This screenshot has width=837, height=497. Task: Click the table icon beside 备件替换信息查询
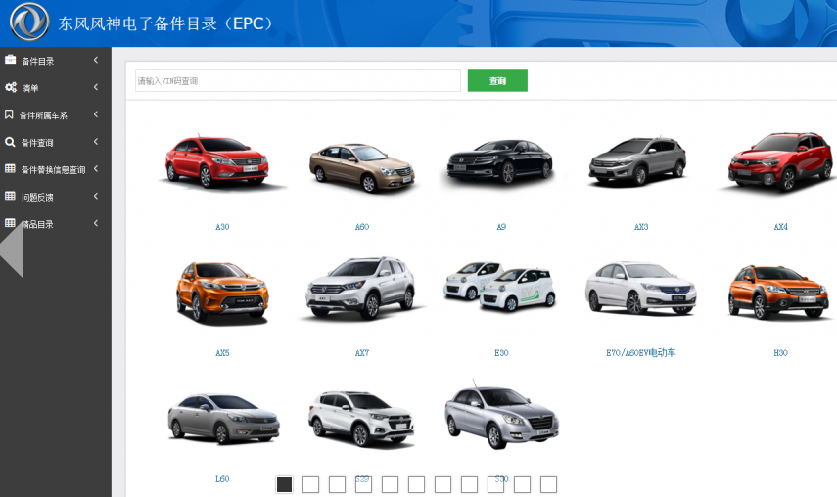pos(10,168)
